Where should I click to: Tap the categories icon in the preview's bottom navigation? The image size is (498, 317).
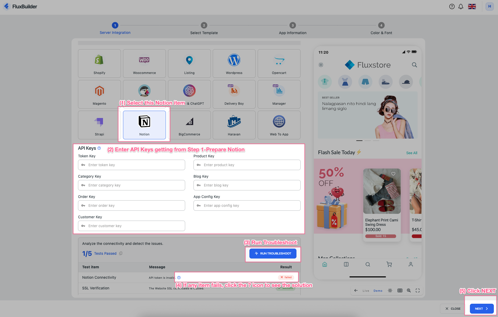pyautogui.click(x=346, y=264)
